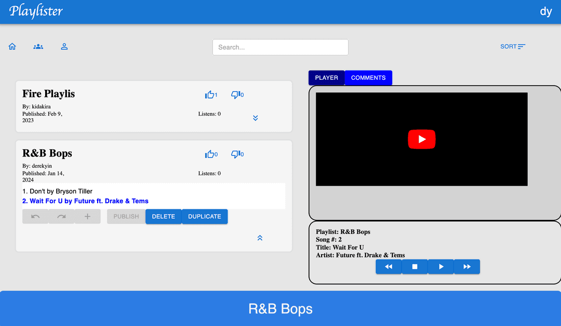Open the single user profile view

click(x=64, y=47)
